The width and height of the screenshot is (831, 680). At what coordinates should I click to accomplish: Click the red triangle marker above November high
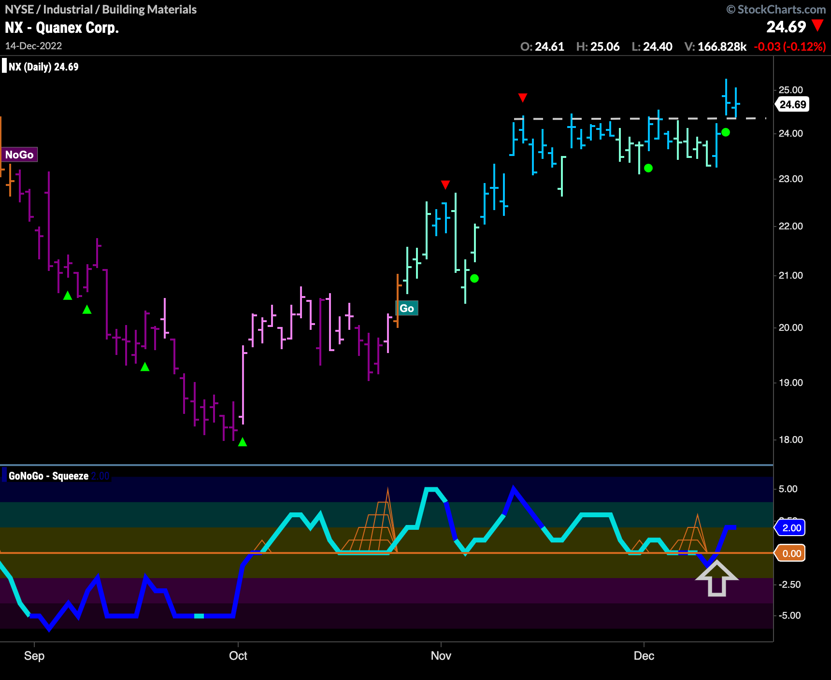point(523,98)
